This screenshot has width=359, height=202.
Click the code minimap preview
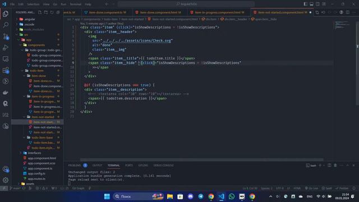pyautogui.click(x=342, y=25)
